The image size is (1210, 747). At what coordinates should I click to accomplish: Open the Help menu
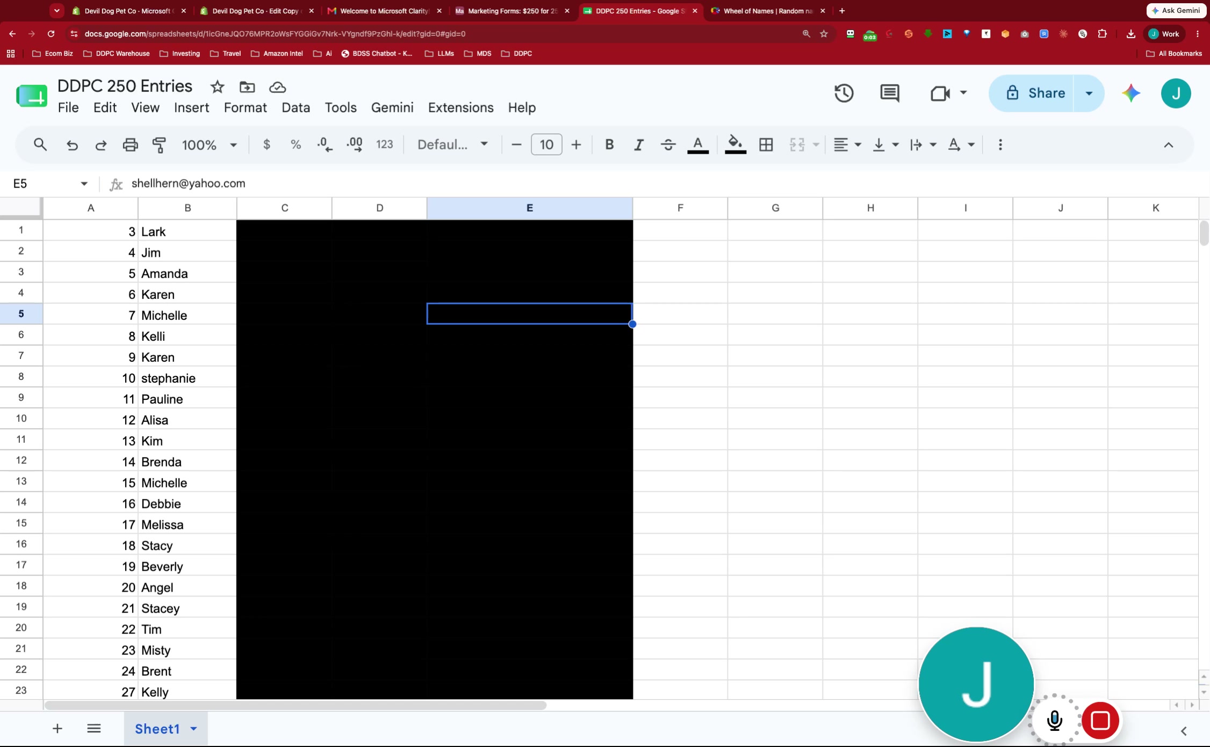pyautogui.click(x=522, y=107)
